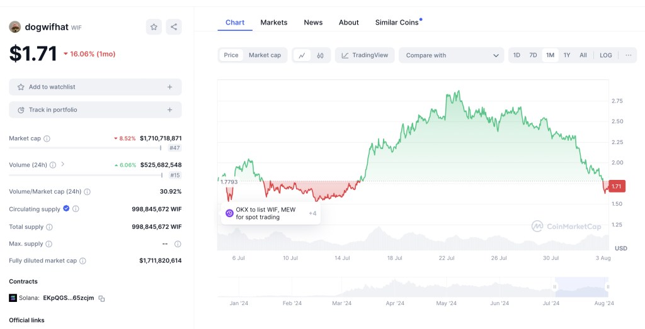This screenshot has height=329, width=645.
Task: Click the Solana contract address EKpQGS...65zcjm
Action: coord(69,298)
